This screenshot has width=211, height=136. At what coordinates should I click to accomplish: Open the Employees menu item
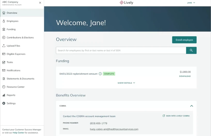click(22, 21)
